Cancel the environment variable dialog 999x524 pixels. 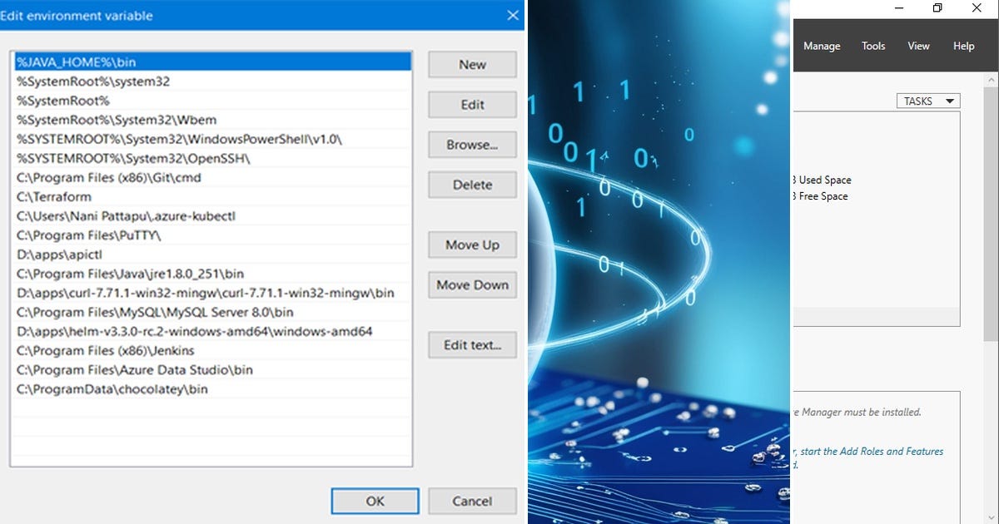click(472, 501)
